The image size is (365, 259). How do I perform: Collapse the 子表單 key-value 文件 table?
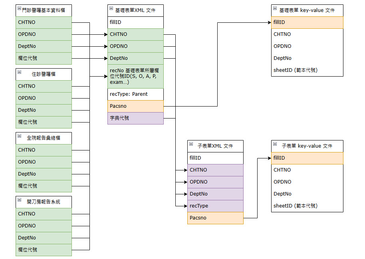click(275, 144)
